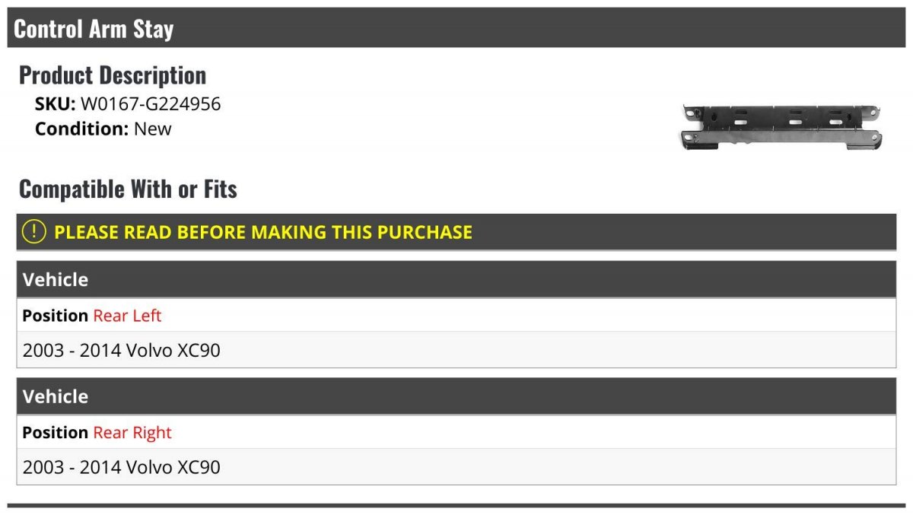Click the bottom dark divider bar
Screen dimensions: 913x515
pyautogui.click(x=456, y=505)
